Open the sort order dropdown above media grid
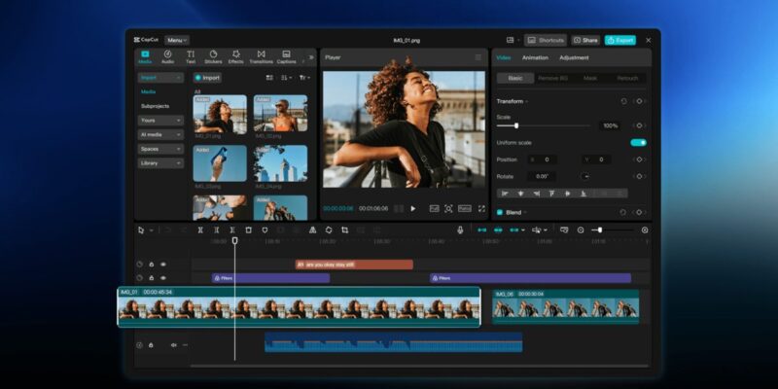This screenshot has height=389, width=778. [286, 78]
